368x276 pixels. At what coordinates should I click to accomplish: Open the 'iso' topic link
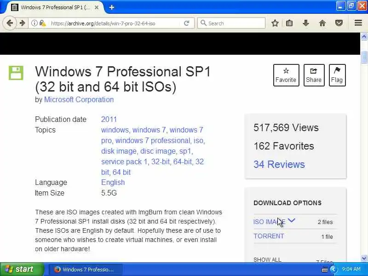pos(198,141)
